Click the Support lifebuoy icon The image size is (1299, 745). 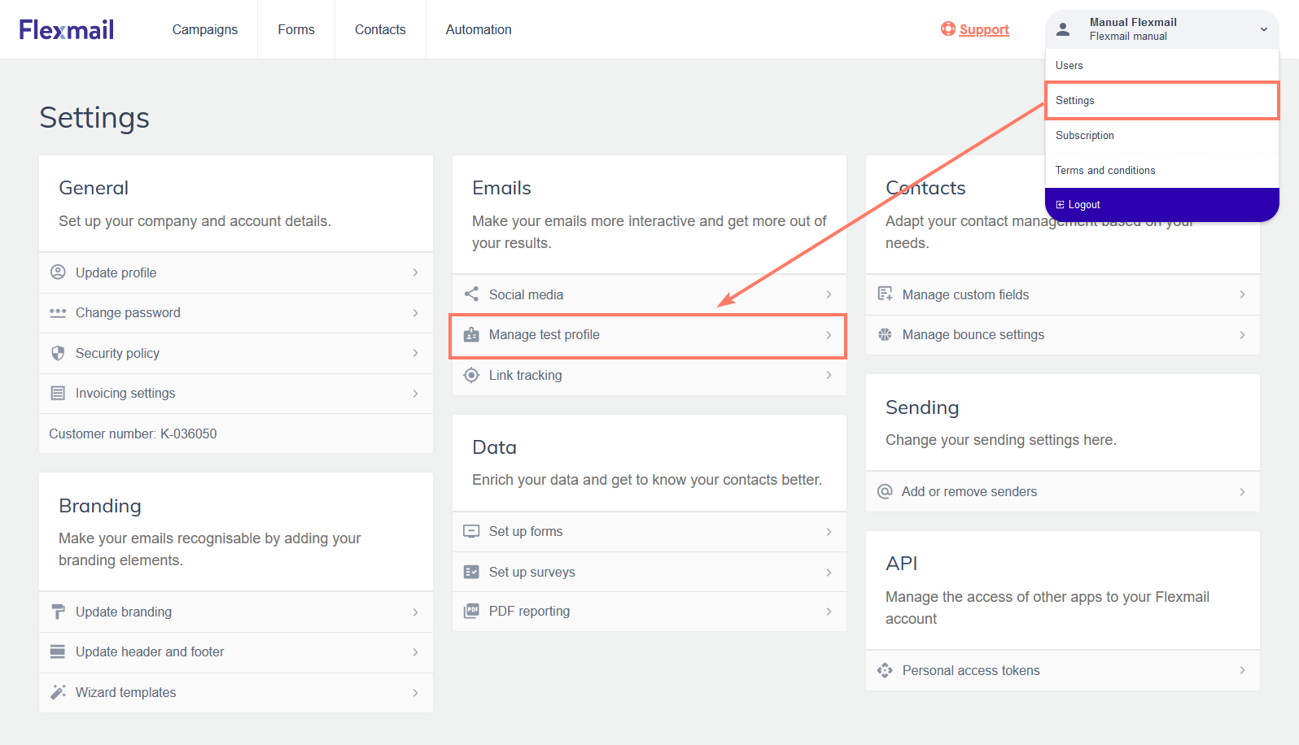point(948,28)
